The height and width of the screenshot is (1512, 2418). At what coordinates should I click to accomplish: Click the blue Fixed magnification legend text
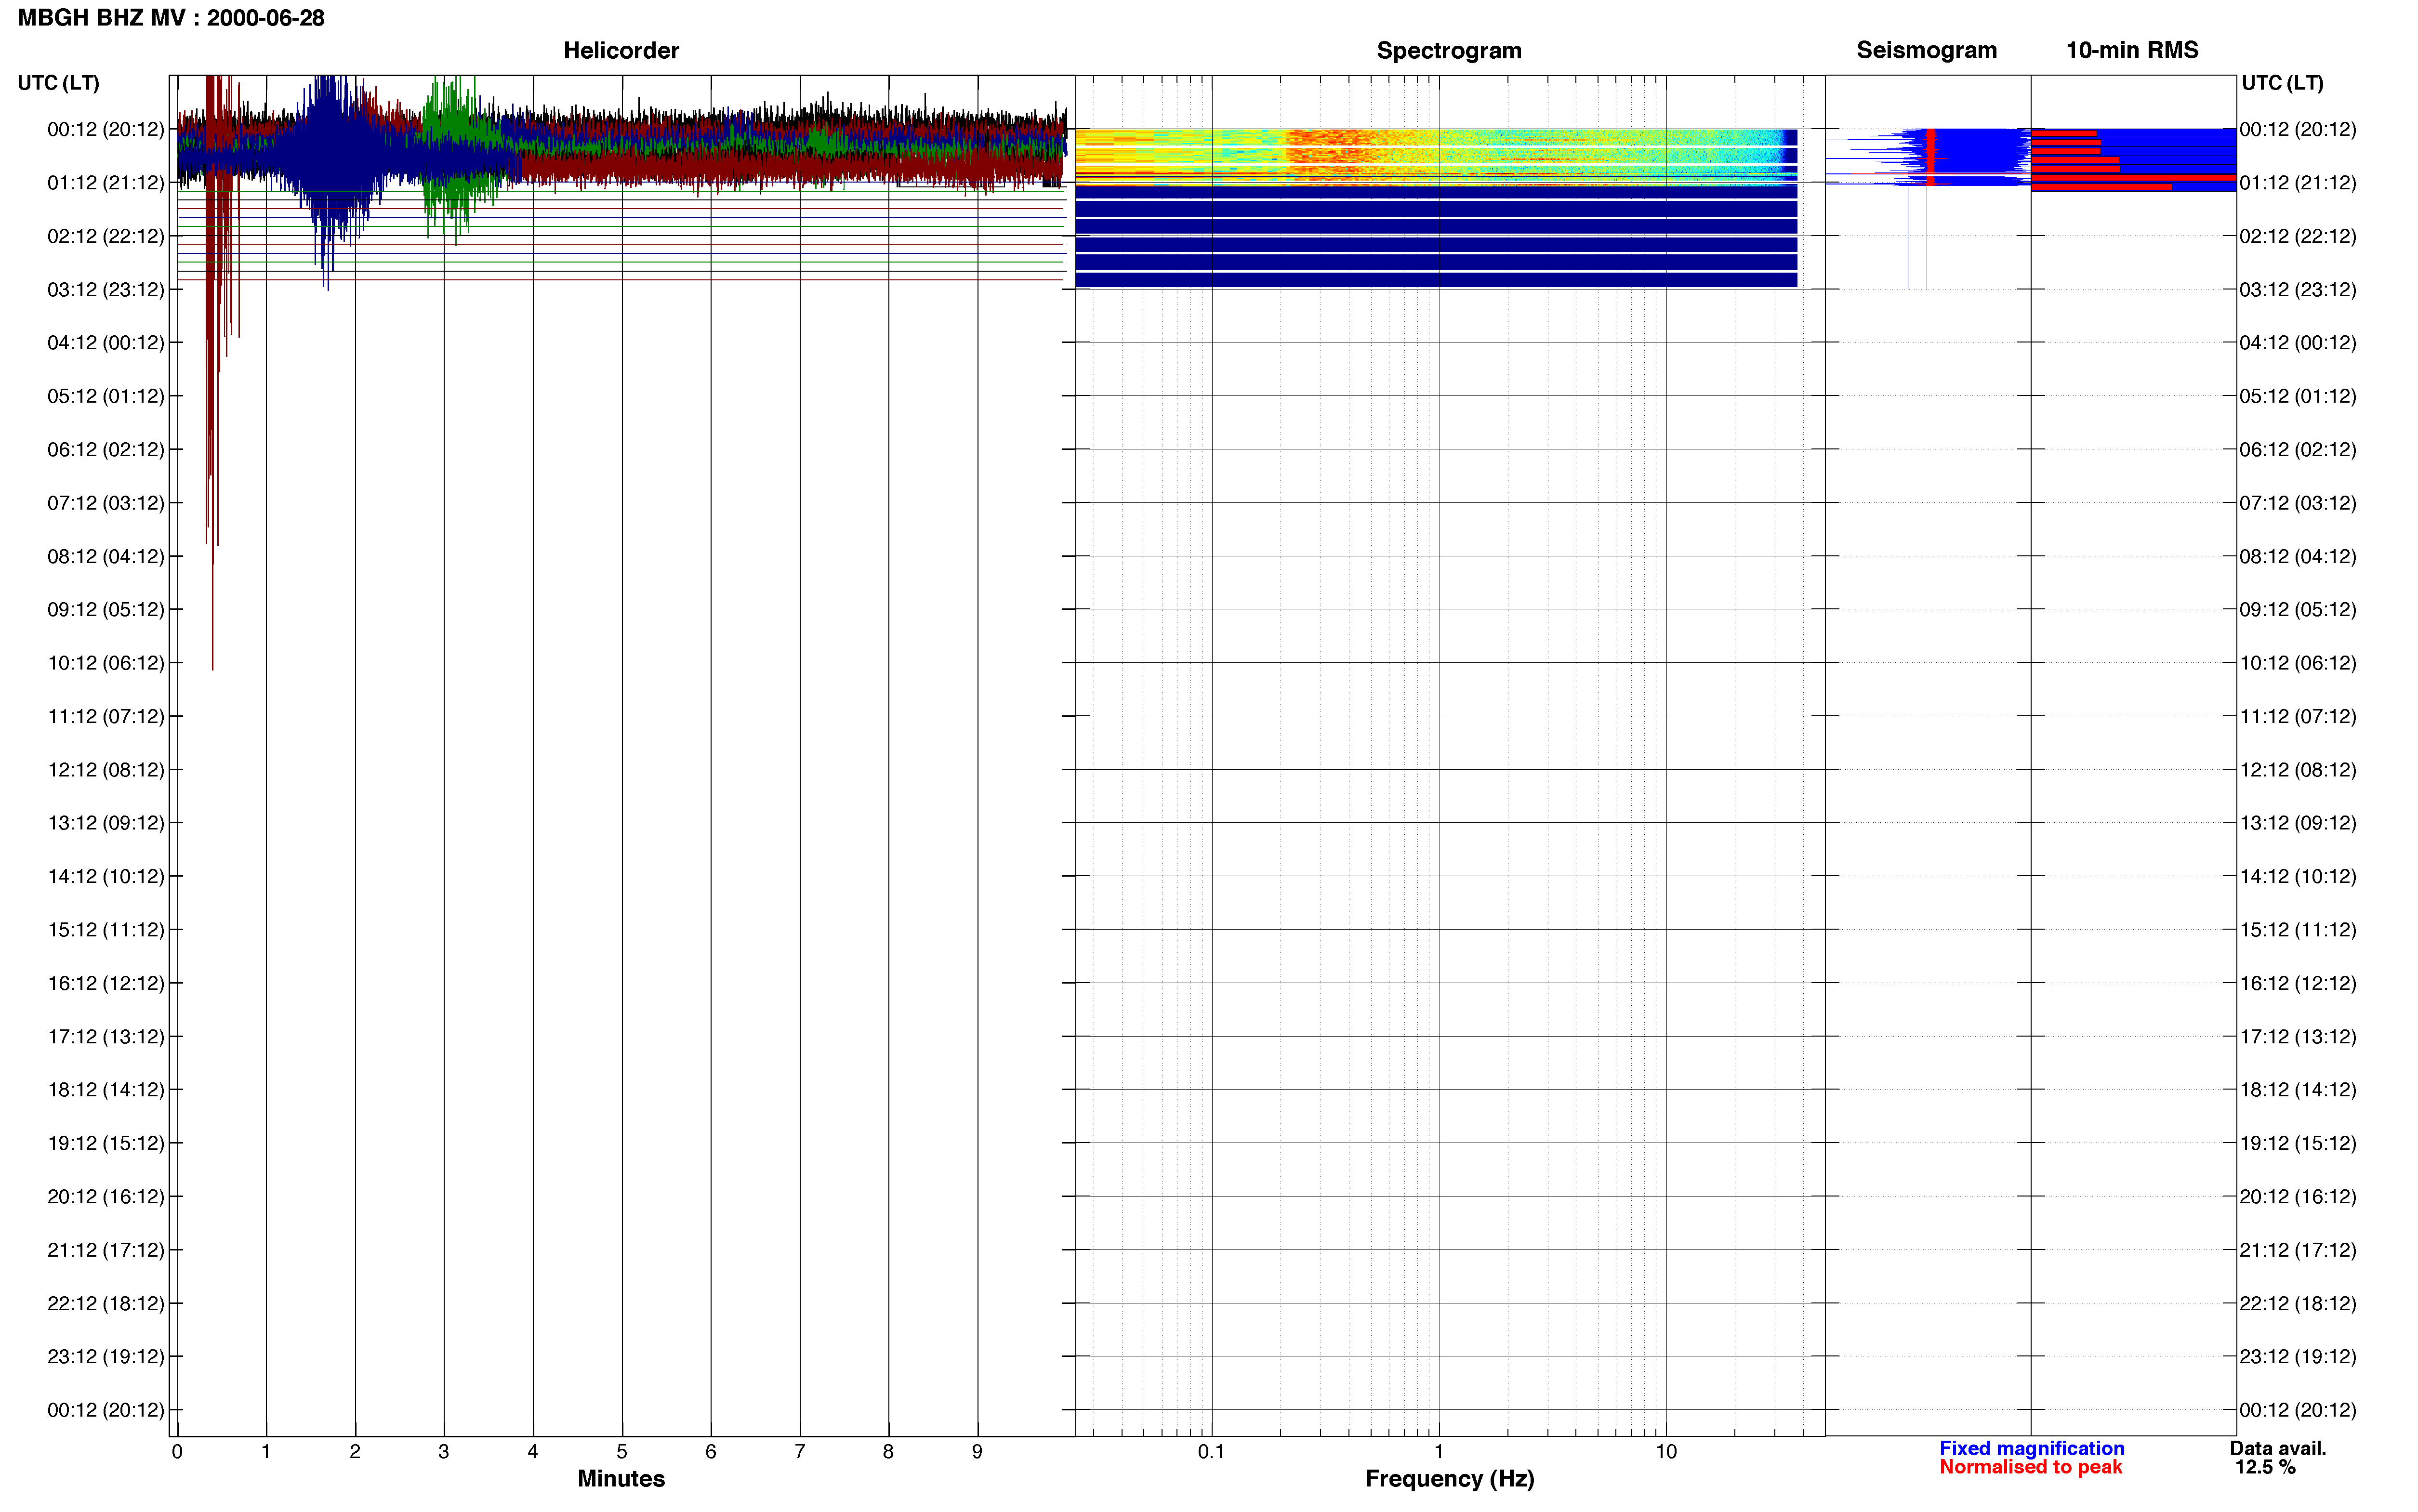tap(2031, 1448)
